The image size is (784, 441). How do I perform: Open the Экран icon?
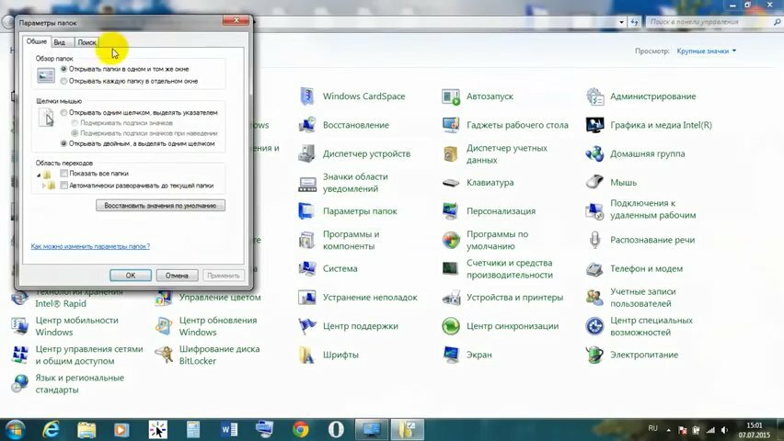[x=451, y=356]
